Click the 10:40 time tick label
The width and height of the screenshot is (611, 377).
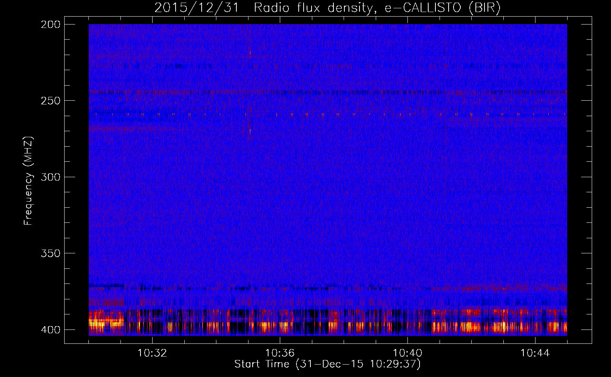click(x=407, y=353)
